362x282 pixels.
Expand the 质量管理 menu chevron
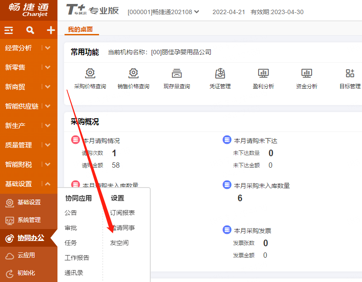pyautogui.click(x=48, y=145)
